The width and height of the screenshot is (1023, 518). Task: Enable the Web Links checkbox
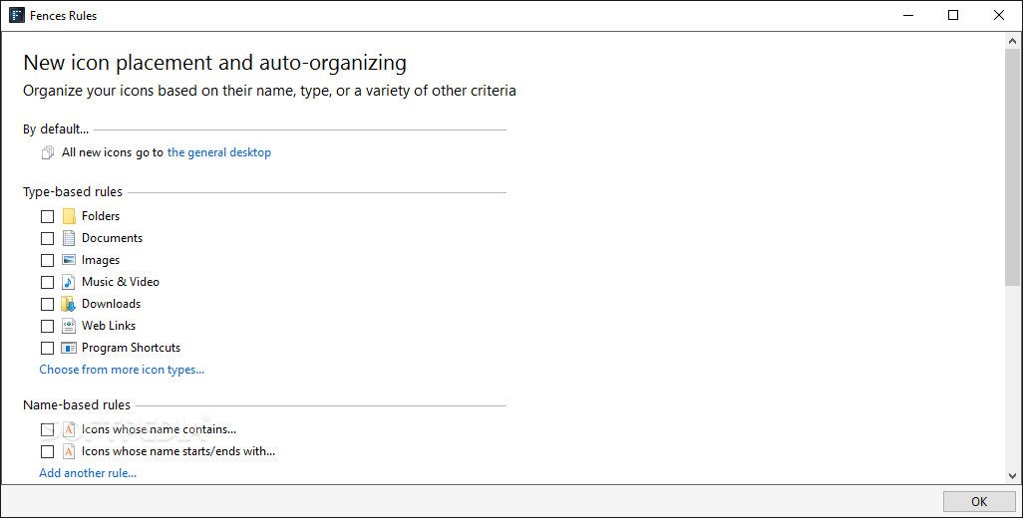pyautogui.click(x=47, y=326)
